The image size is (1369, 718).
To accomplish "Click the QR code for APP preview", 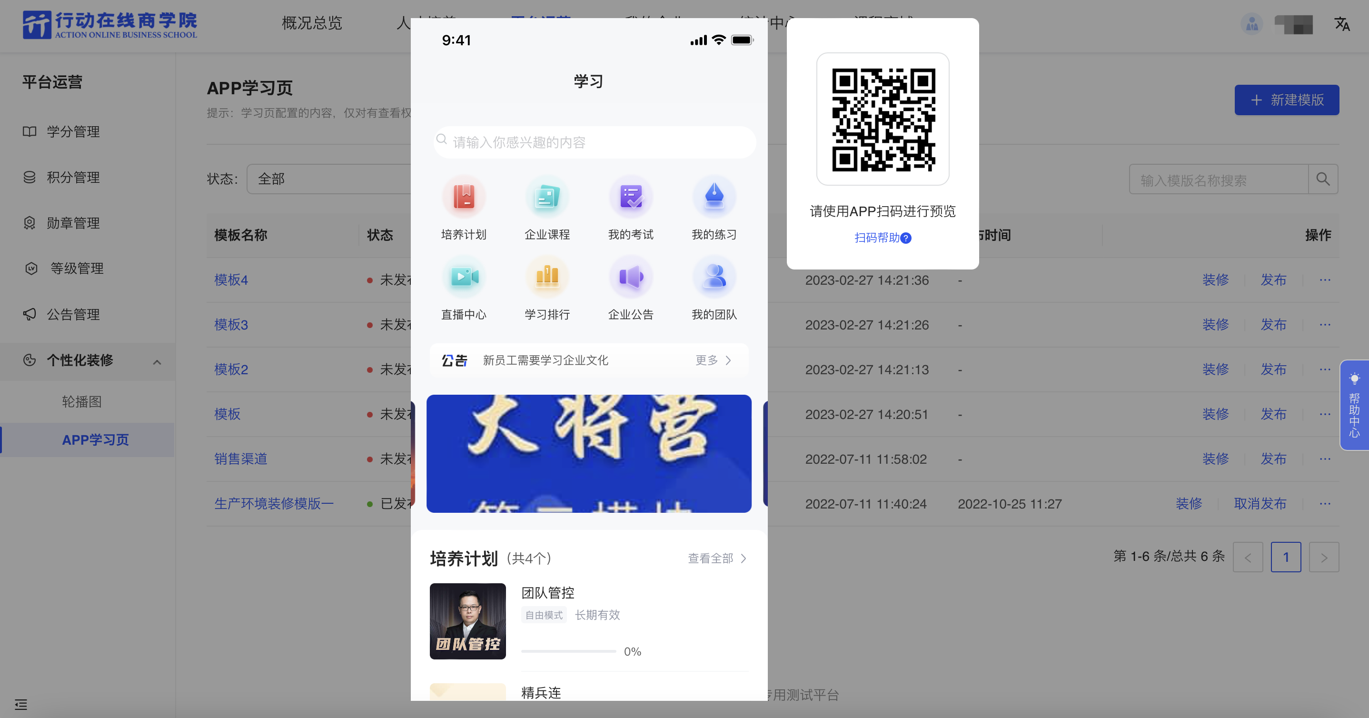I will 883,120.
